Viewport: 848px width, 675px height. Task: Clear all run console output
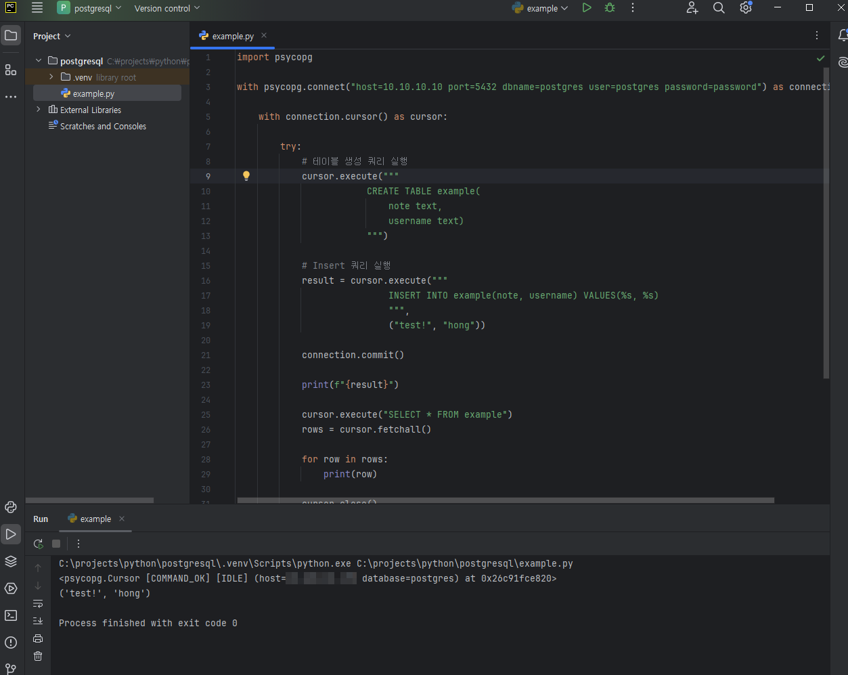[x=38, y=656]
